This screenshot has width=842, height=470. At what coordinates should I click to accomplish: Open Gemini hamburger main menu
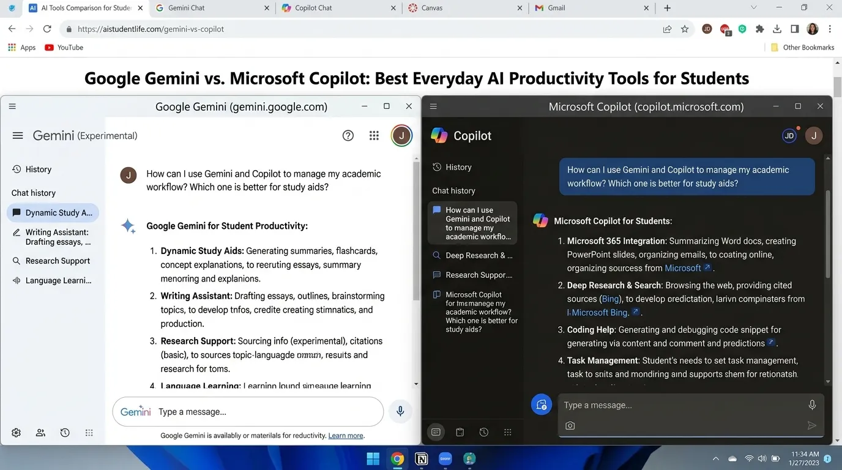coord(18,136)
